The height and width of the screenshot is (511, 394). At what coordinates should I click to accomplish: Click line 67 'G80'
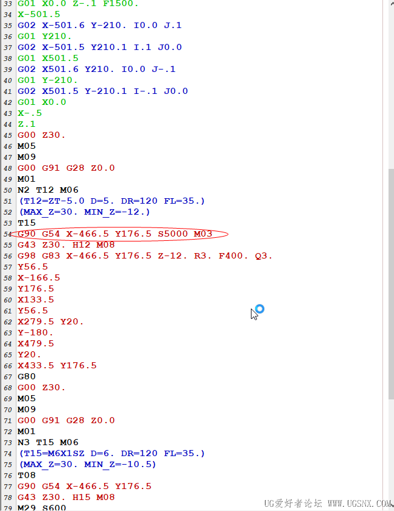[x=26, y=377]
